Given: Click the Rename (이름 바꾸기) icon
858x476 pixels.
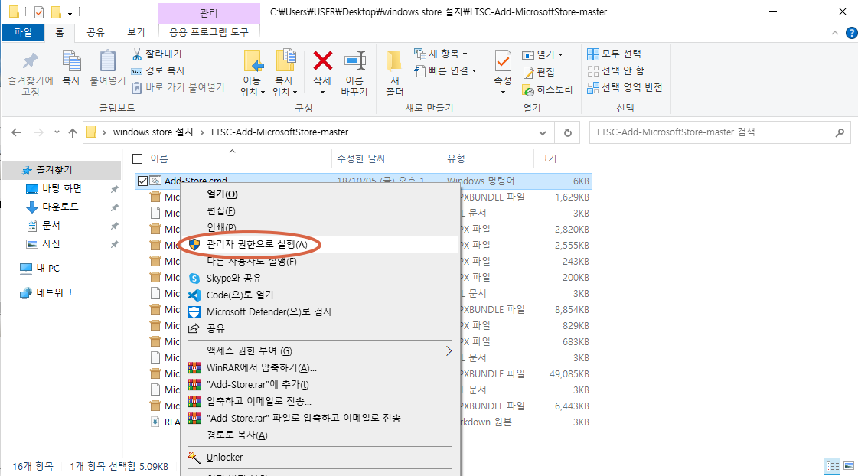Looking at the screenshot, I should click(354, 60).
